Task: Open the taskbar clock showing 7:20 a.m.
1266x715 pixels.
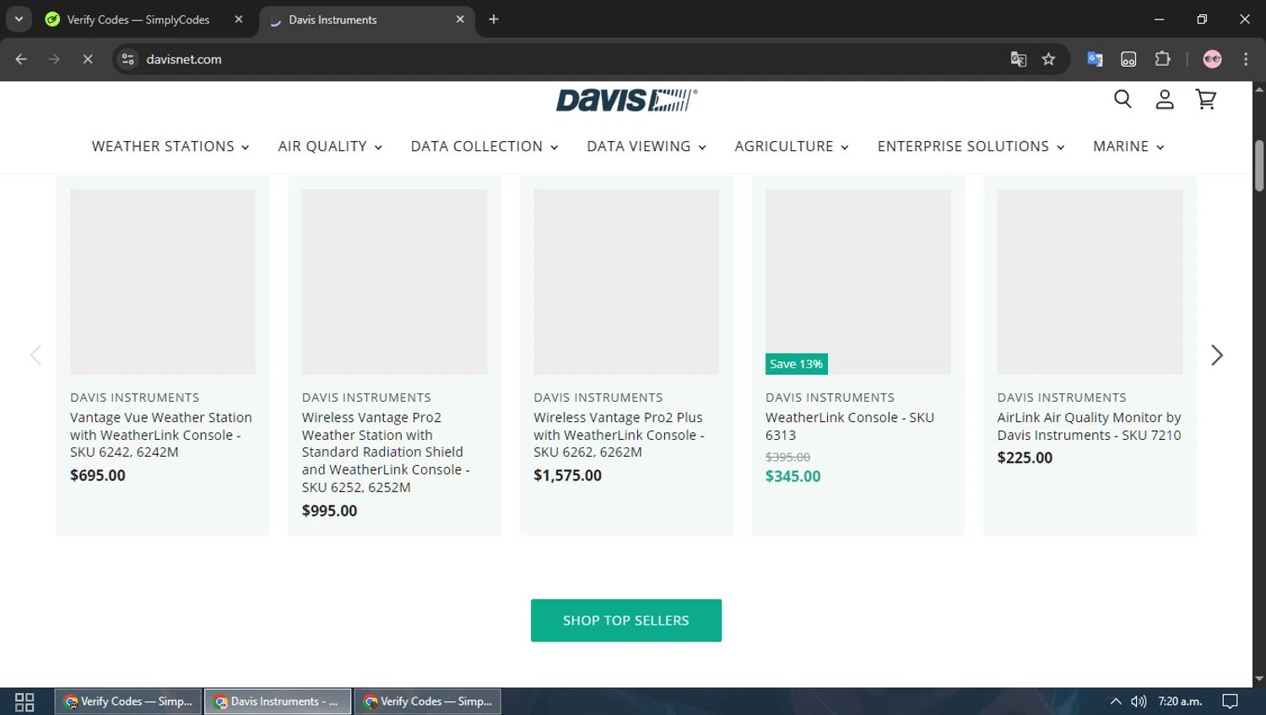Action: click(1180, 701)
